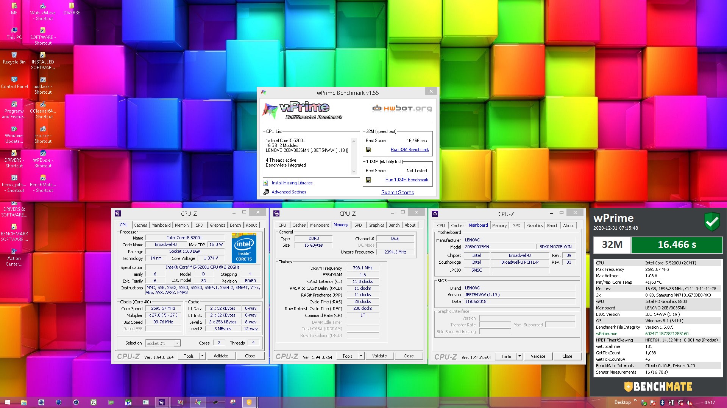
Task: Click Tools button in the right CPU-Z window
Action: 506,356
